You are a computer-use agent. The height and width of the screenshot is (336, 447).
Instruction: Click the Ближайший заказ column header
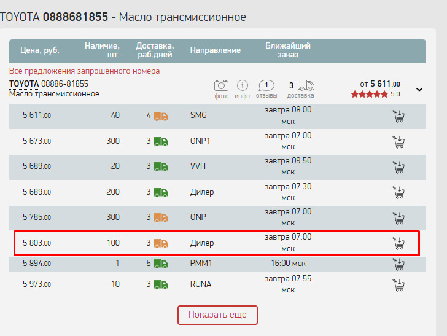click(288, 50)
